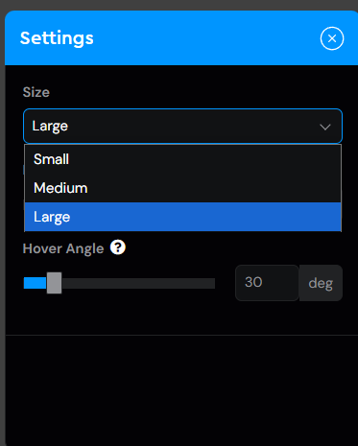
Task: Click the gray backdrop above the panel
Action: 179,5
